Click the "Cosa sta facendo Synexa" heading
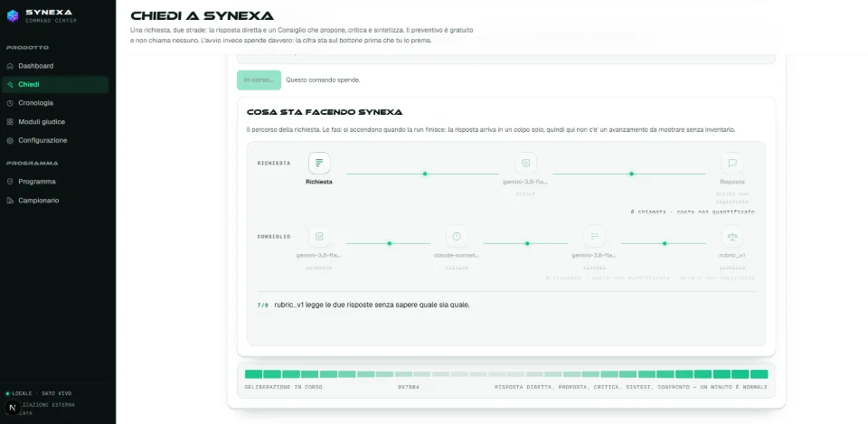 (325, 112)
